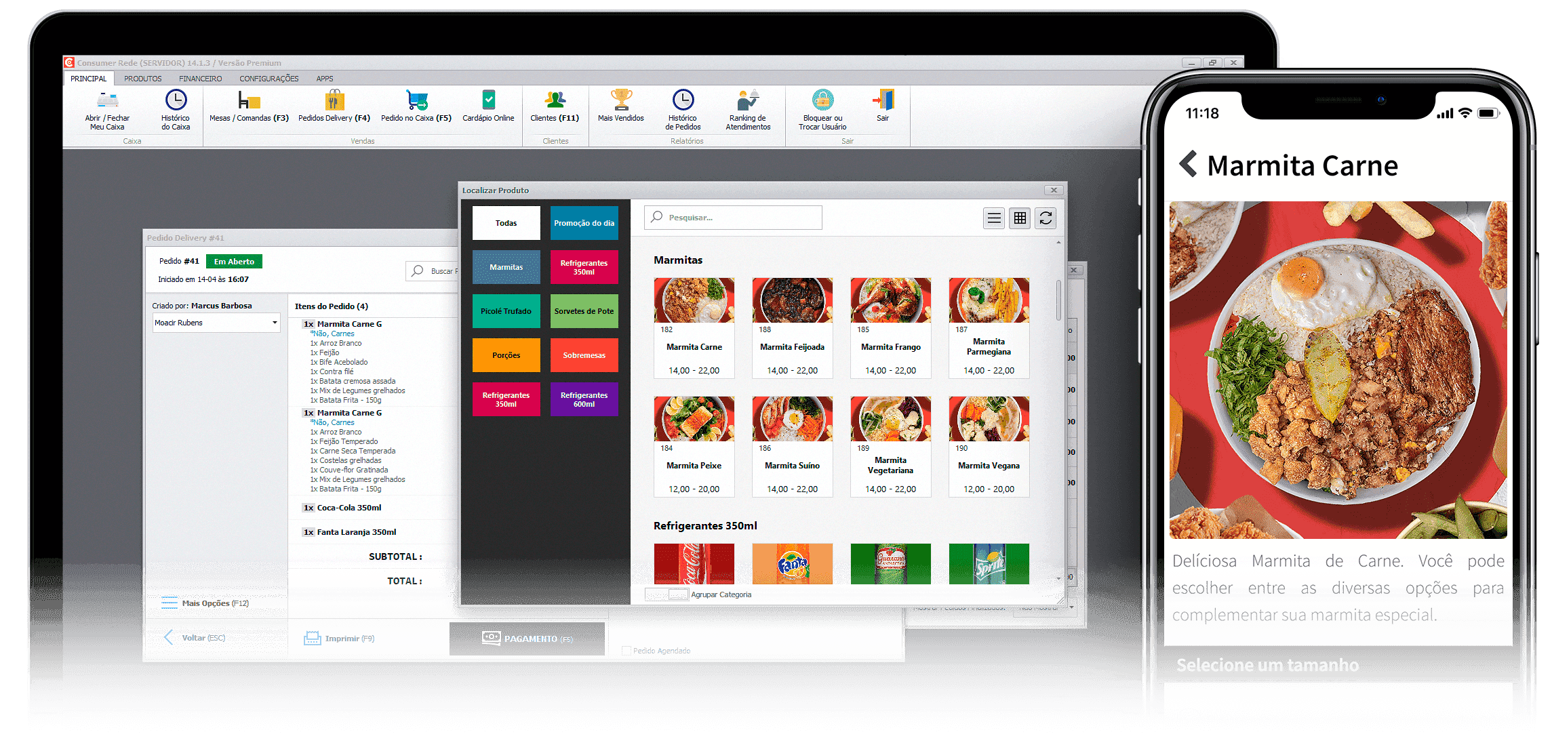Viewport: 1552px width, 747px height.
Task: Switch product view to list layout
Action: click(994, 218)
